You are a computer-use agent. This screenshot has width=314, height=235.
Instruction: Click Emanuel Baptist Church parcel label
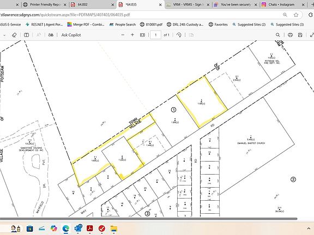click(251, 143)
